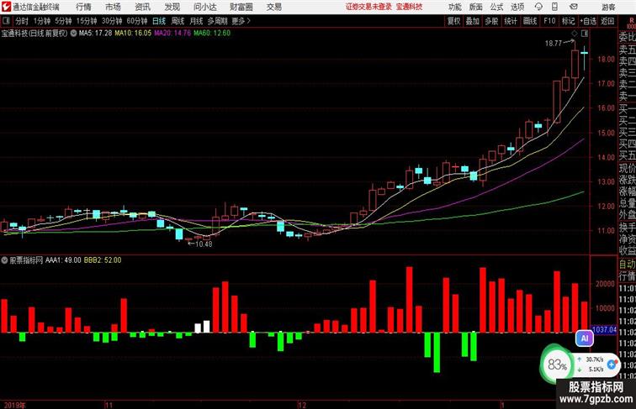Click the BBB2: 52.00 indicator value

pyautogui.click(x=103, y=260)
